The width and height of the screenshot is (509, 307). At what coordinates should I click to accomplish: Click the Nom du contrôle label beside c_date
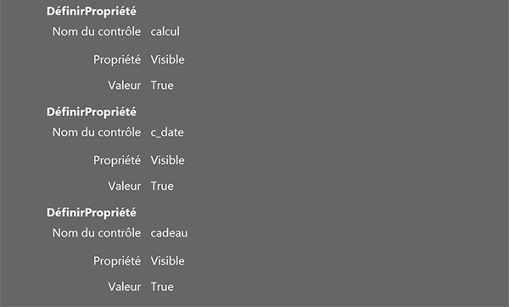(x=97, y=132)
